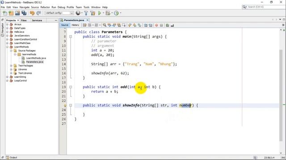Select the LoopControl project
The width and height of the screenshot is (286, 160).
[x=21, y=80]
